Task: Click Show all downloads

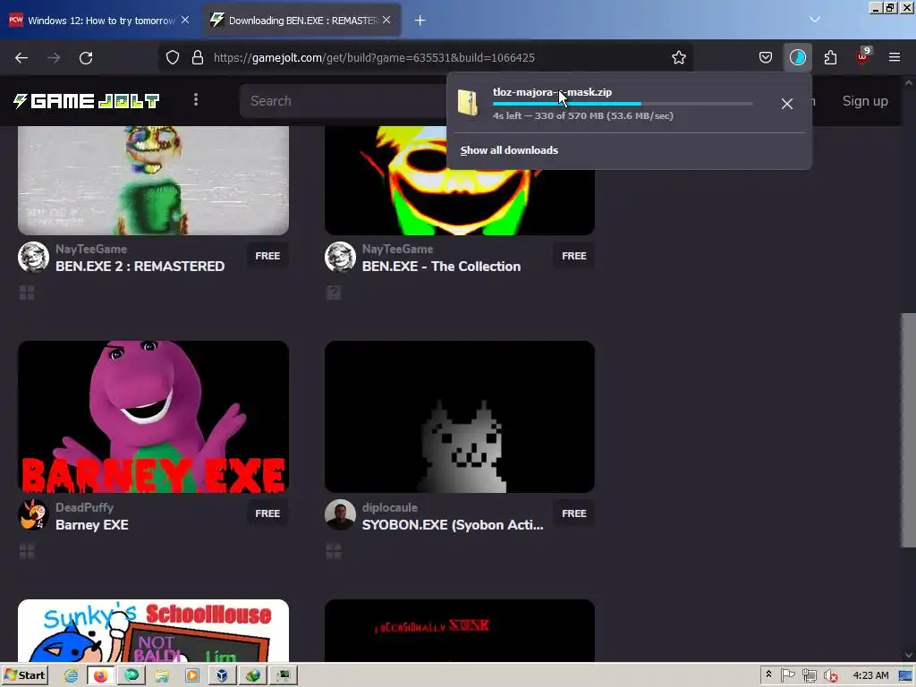Action: (509, 150)
